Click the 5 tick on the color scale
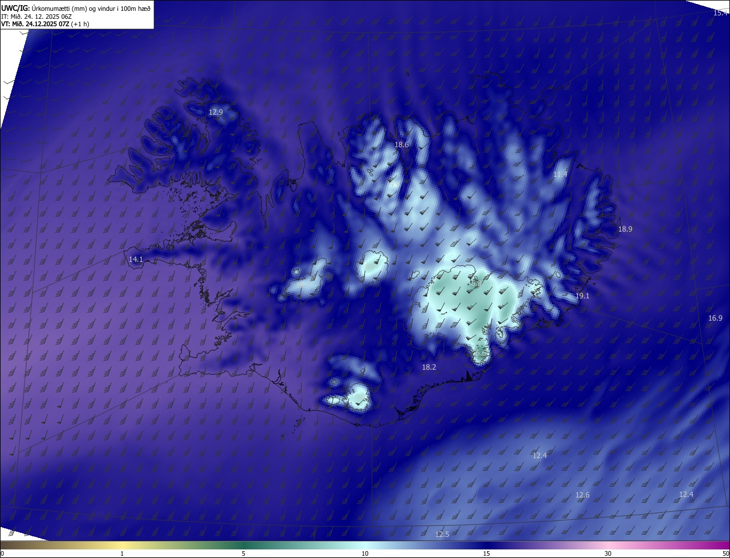The width and height of the screenshot is (730, 558). [244, 553]
